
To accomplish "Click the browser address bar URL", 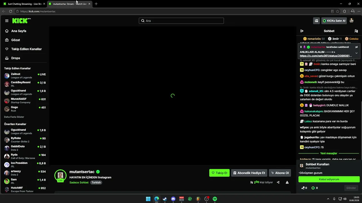I will 38,11.
